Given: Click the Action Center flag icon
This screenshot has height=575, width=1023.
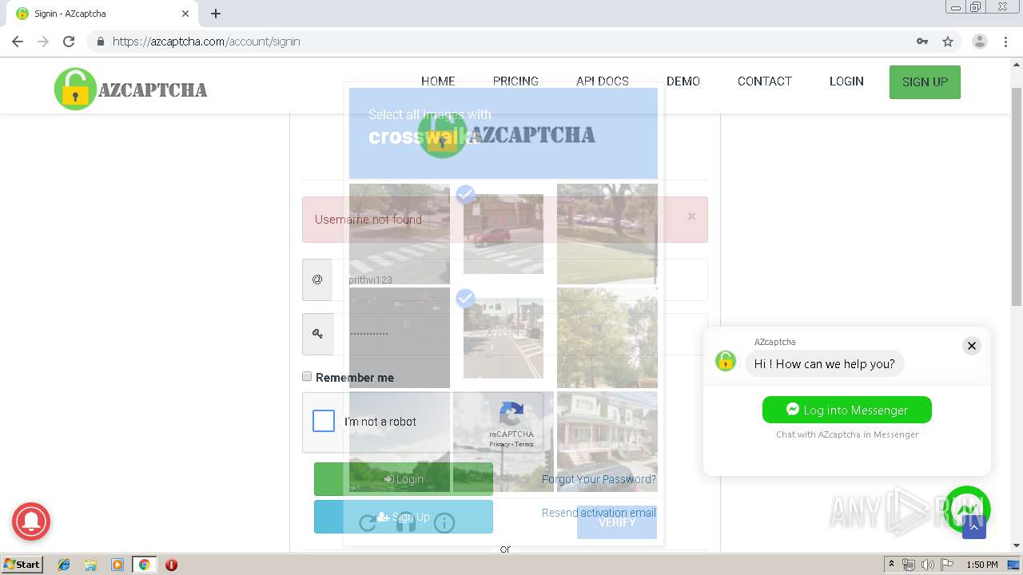Looking at the screenshot, I should [945, 565].
